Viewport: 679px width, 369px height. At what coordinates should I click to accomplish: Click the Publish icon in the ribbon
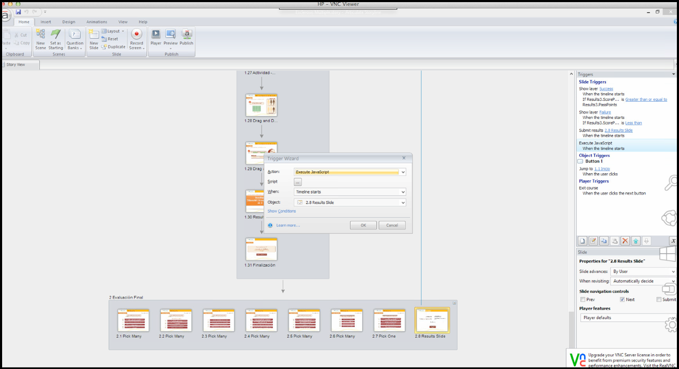tap(186, 34)
